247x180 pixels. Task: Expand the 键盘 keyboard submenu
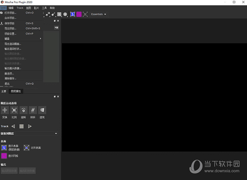pos(21,39)
